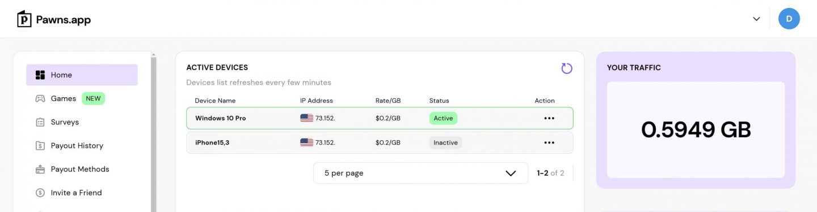Click the Home grid icon
The image size is (817, 212).
40,75
